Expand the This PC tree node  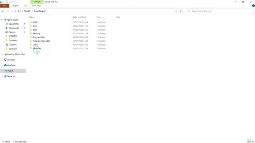click(x=2, y=71)
